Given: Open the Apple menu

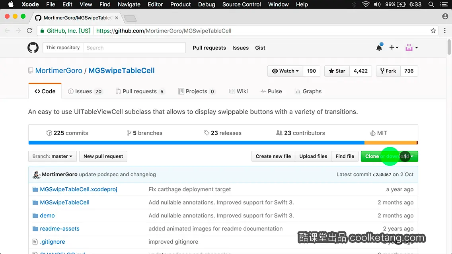Looking at the screenshot, I should point(11,4).
